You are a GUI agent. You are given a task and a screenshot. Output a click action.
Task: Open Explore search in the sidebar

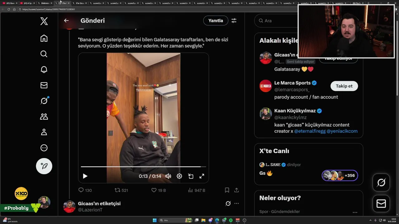(x=44, y=54)
